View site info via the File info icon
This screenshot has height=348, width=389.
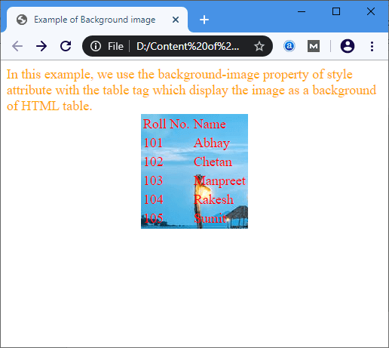point(96,46)
